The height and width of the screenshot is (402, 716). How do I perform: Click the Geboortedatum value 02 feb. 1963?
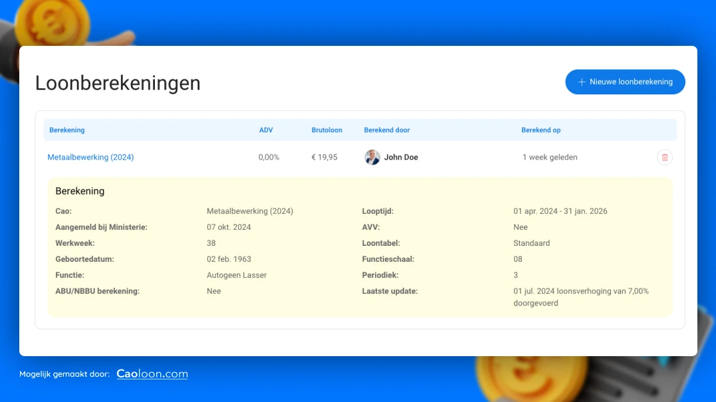229,259
